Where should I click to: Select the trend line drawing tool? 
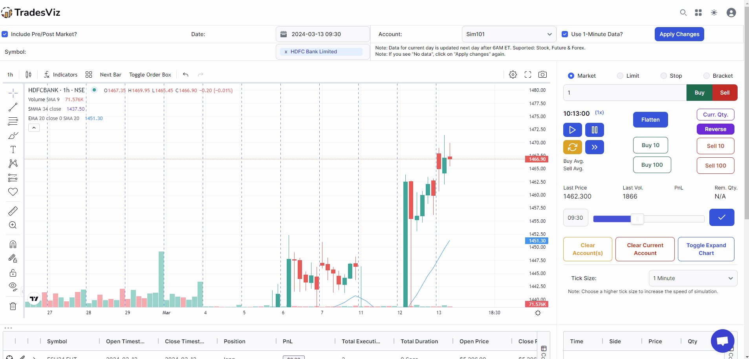[x=13, y=107]
